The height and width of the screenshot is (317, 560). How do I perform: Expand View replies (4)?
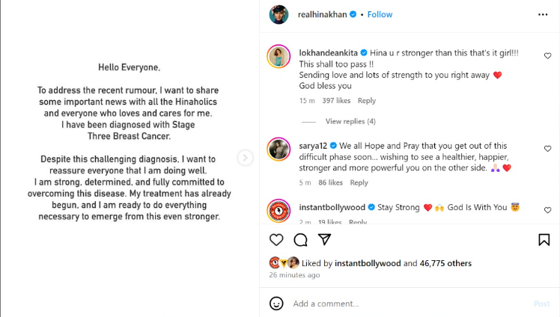point(350,121)
